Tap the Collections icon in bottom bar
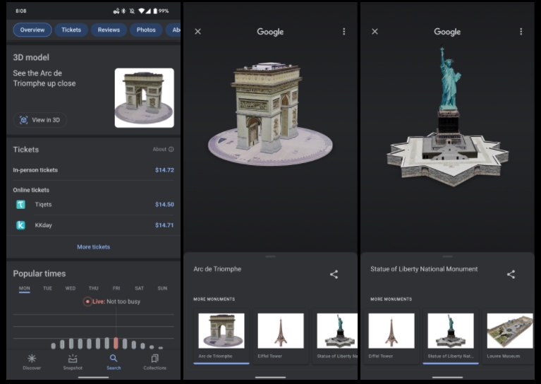The height and width of the screenshot is (384, 541). pyautogui.click(x=154, y=359)
